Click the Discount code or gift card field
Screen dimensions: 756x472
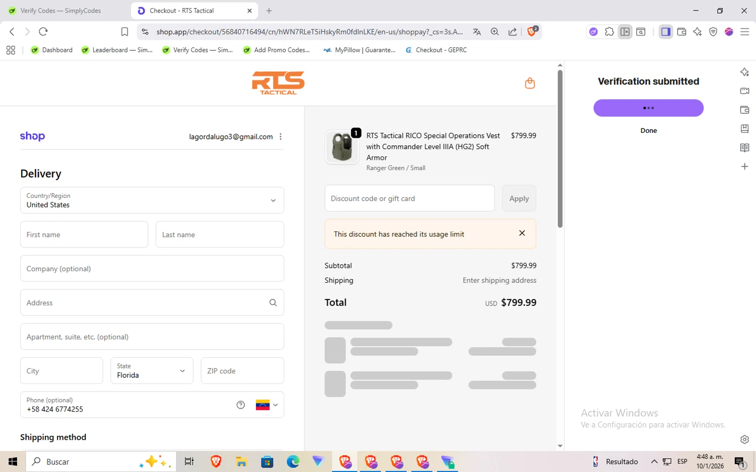pos(410,198)
